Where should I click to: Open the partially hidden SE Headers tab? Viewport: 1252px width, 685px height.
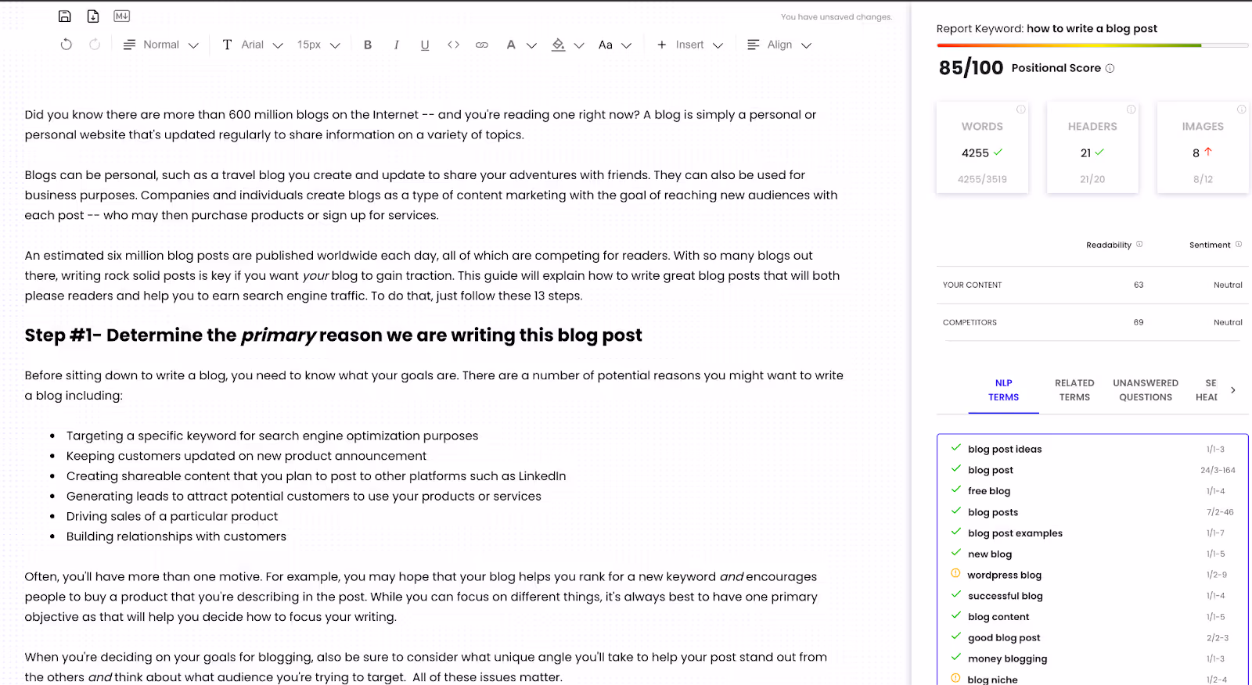[1207, 390]
